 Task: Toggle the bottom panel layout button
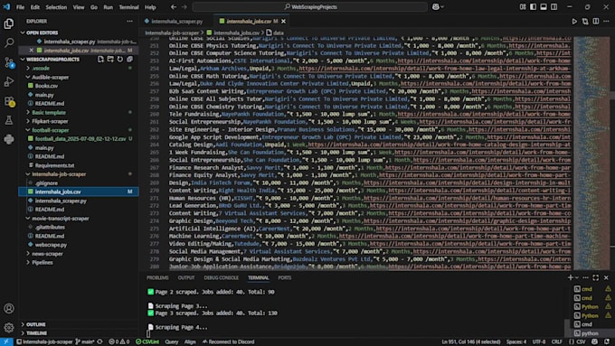click(544, 7)
